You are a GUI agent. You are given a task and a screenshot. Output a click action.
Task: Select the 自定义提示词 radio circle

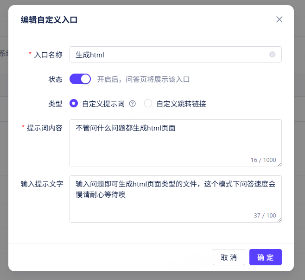pyautogui.click(x=74, y=103)
